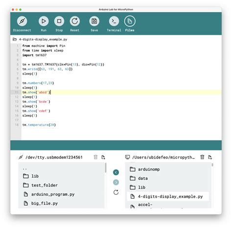232x228 pixels.
Task: Click the computer file list scrollbar
Action: point(212,165)
